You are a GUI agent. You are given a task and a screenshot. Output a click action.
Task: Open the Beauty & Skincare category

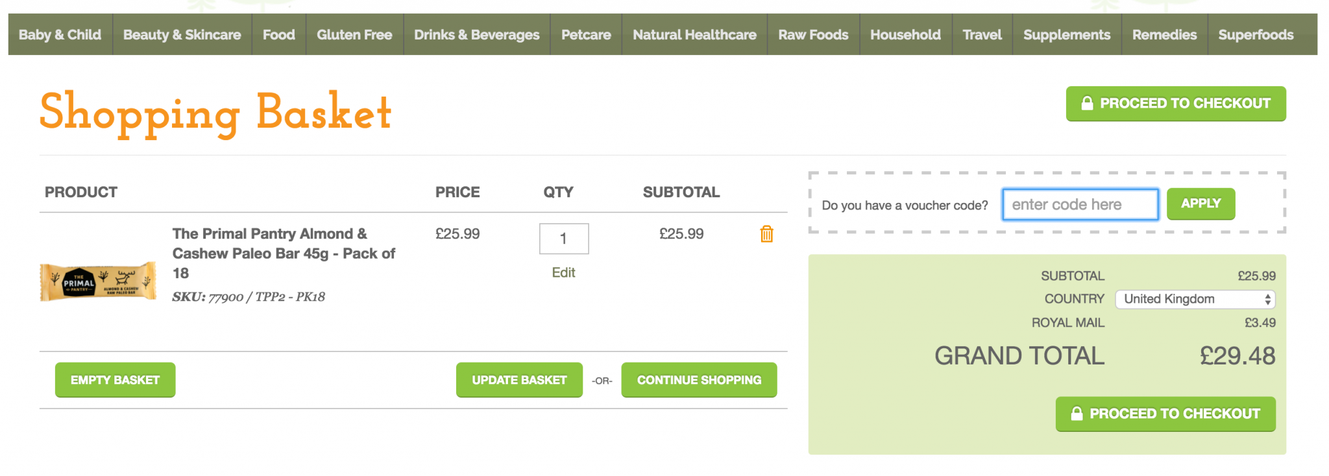182,35
